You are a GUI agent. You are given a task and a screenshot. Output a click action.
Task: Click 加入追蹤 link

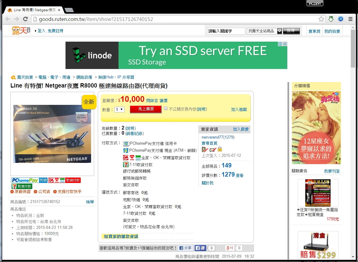(239, 109)
